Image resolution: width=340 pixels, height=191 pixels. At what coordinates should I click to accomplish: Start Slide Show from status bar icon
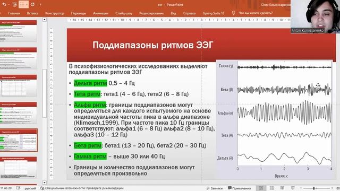point(293,188)
